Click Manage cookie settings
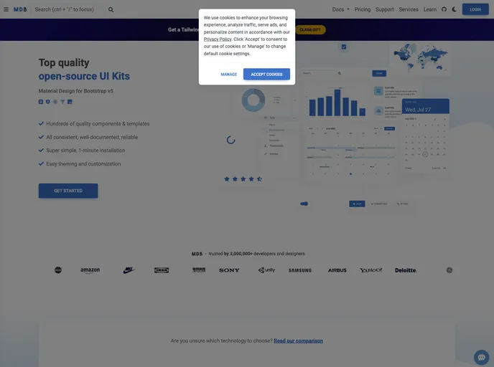494x367 pixels. click(229, 75)
